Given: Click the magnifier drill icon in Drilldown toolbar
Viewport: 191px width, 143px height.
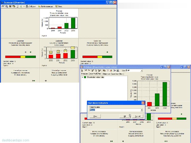Looking at the screenshot, I should point(118,70).
